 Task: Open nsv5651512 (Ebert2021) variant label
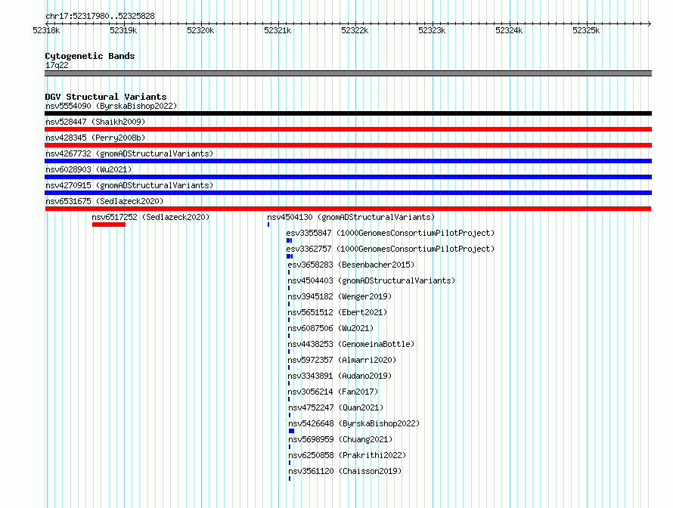tap(337, 312)
